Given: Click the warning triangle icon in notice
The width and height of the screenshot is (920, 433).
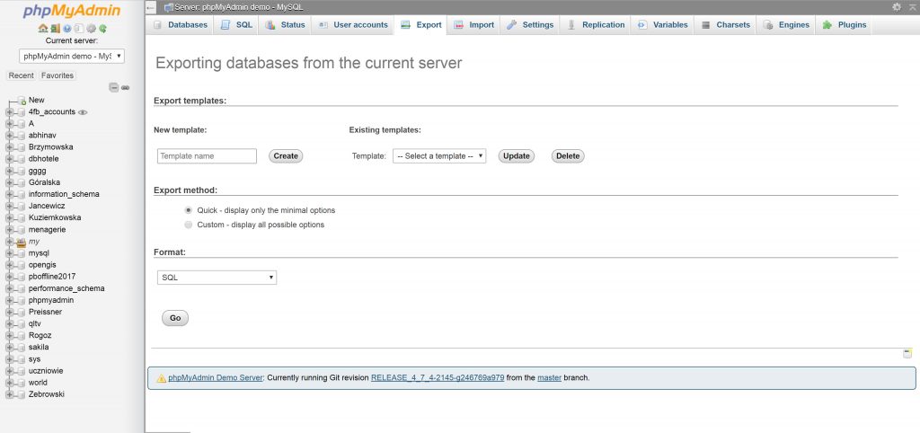Looking at the screenshot, I should 162,378.
